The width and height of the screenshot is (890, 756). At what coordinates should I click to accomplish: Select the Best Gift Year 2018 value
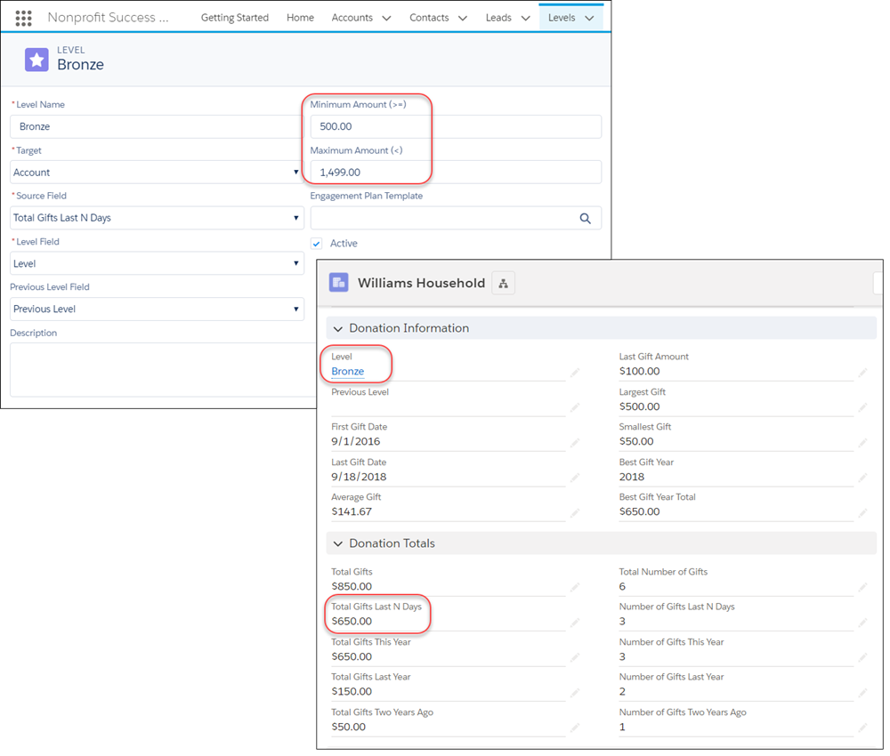tap(631, 477)
